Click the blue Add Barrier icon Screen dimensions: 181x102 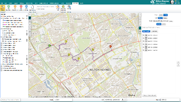tap(26, 7)
